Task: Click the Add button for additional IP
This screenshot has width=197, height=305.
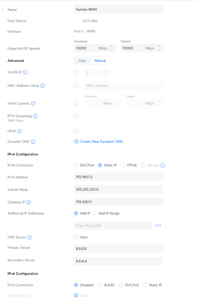Action: click(x=158, y=225)
